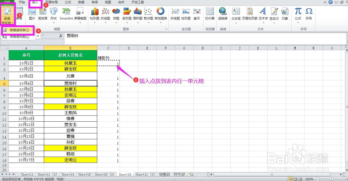
Task: Go to the first sheet tab arrow
Action: [x=3, y=175]
